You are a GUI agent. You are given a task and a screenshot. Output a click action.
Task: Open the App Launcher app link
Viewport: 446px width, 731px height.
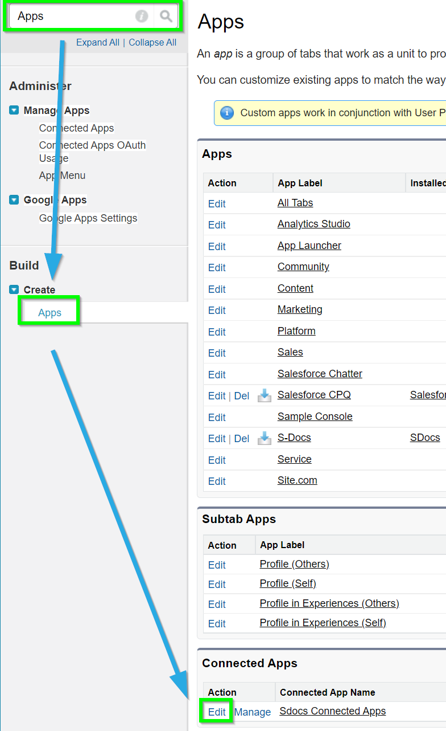(309, 246)
